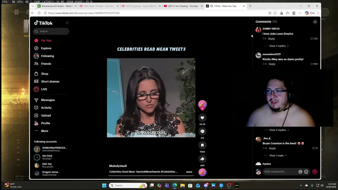The width and height of the screenshot is (338, 190).
Task: Close the Comments panel
Action: pyautogui.click(x=315, y=22)
